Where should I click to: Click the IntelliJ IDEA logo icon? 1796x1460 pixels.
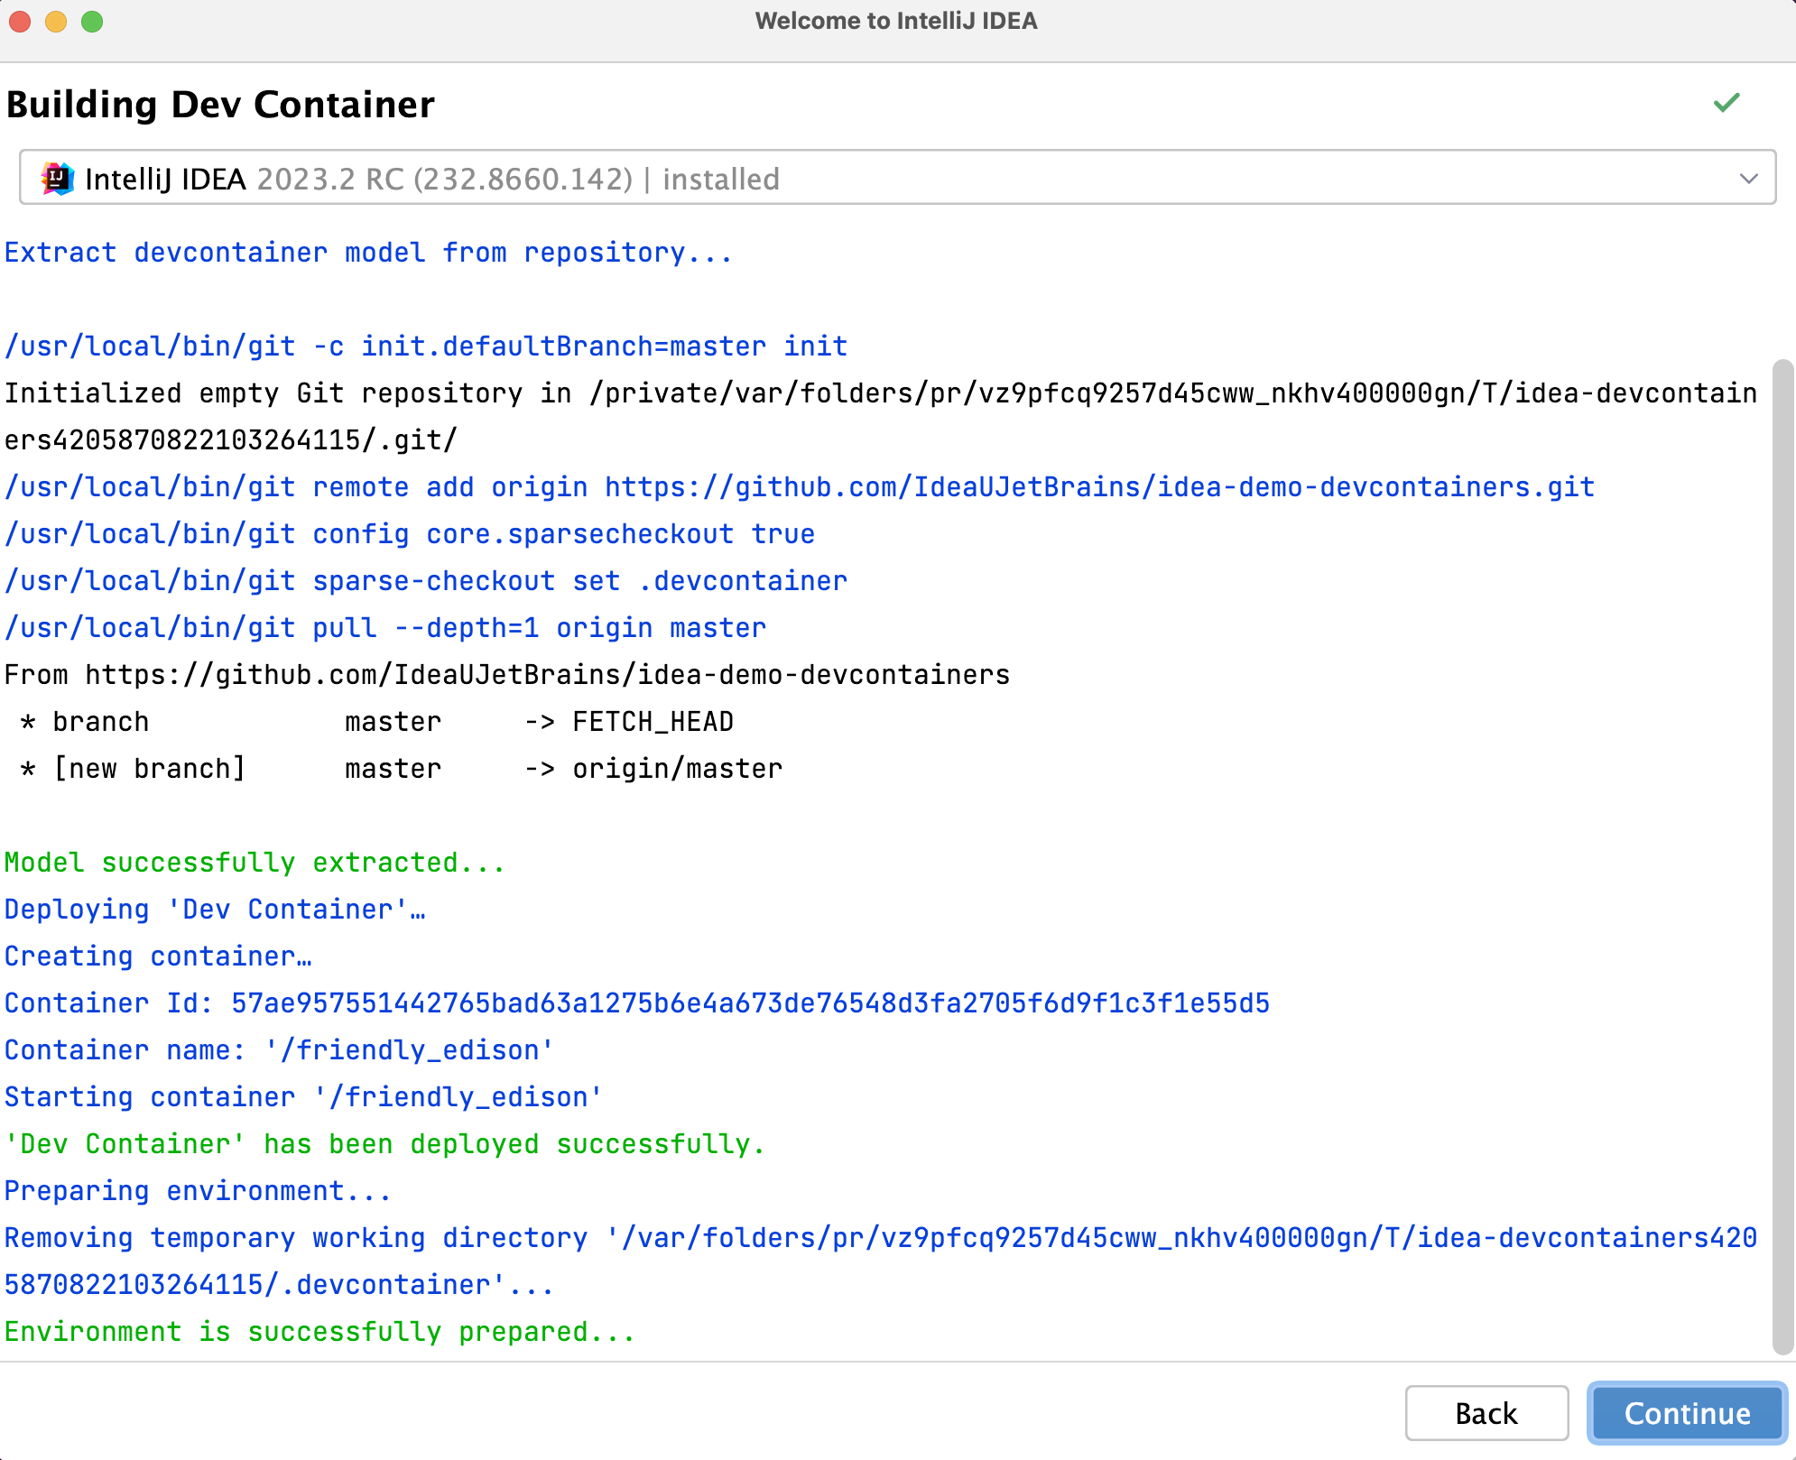(x=58, y=179)
